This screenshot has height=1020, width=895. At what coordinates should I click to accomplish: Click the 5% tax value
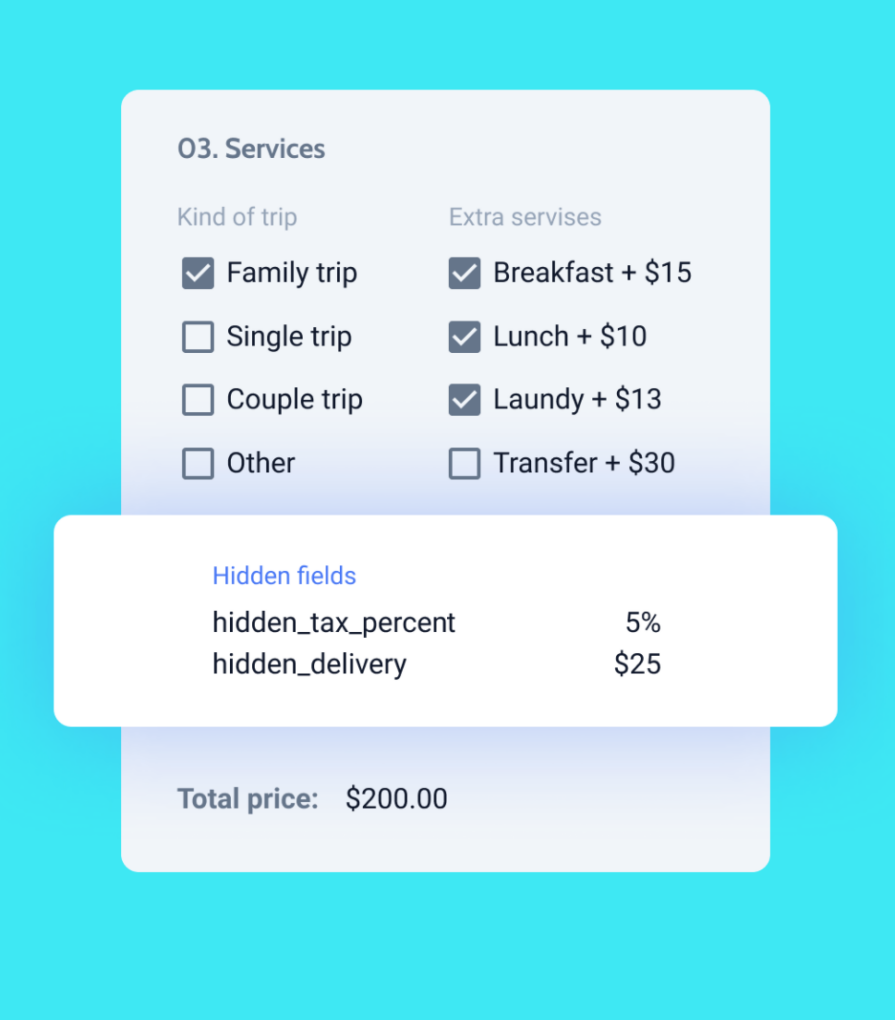643,623
